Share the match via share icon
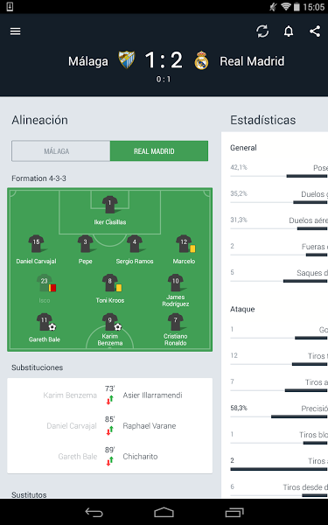328x525 pixels. [315, 31]
